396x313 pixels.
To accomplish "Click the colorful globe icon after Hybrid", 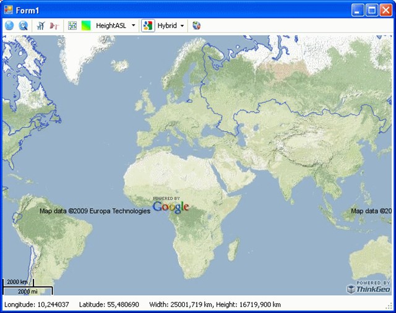I will coord(196,25).
